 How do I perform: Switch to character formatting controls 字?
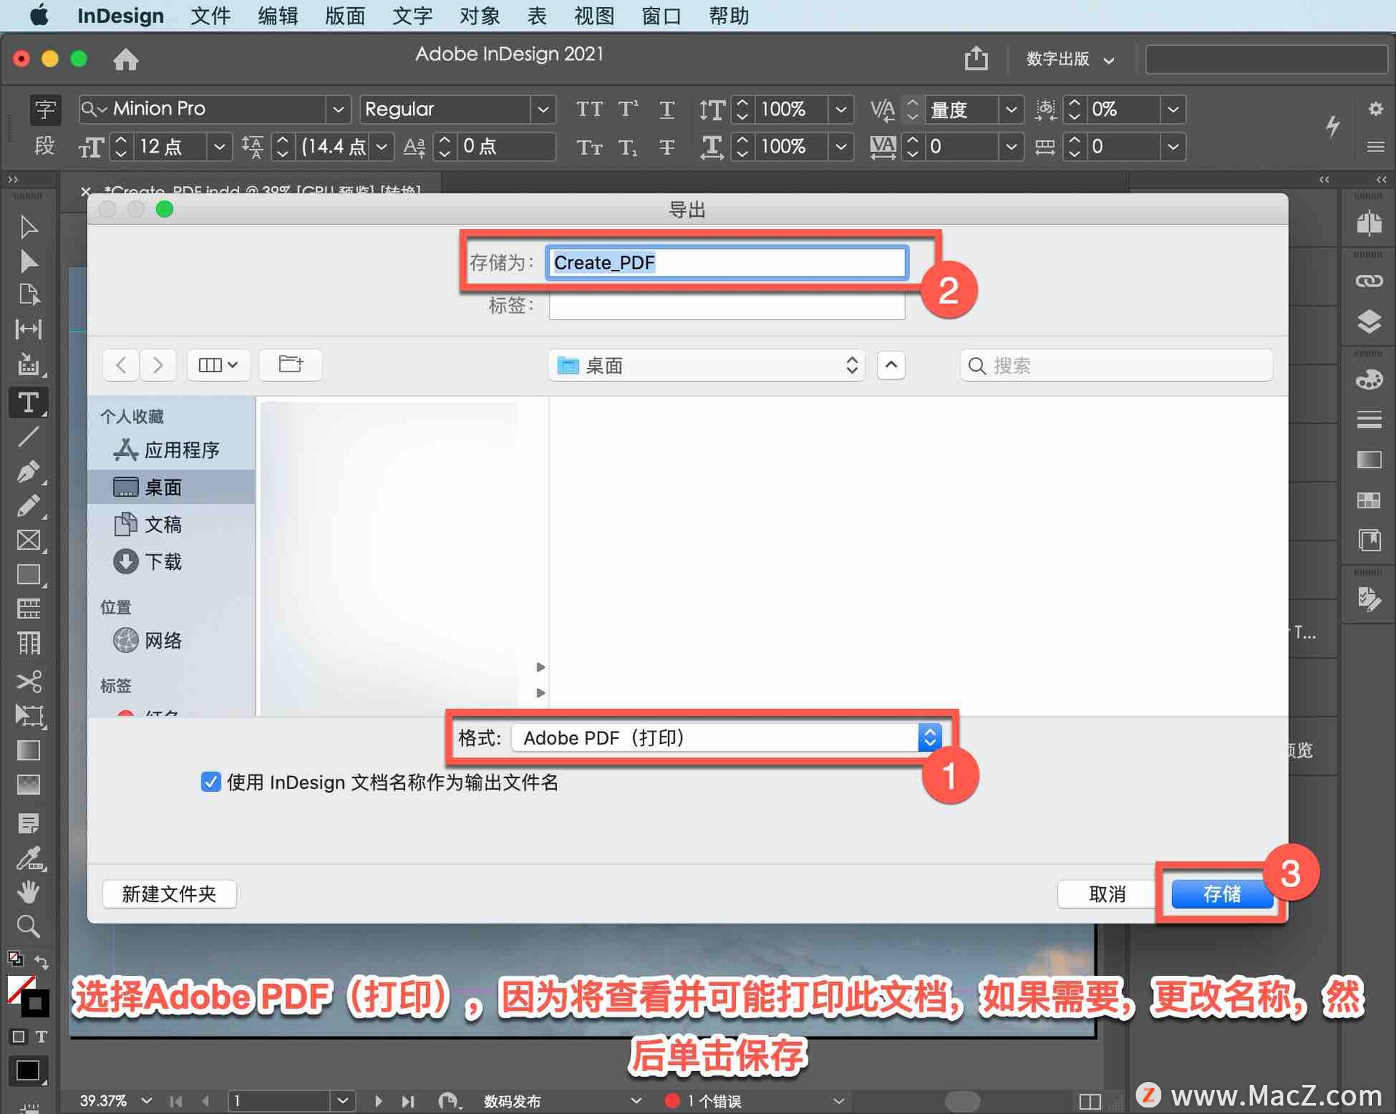click(45, 109)
